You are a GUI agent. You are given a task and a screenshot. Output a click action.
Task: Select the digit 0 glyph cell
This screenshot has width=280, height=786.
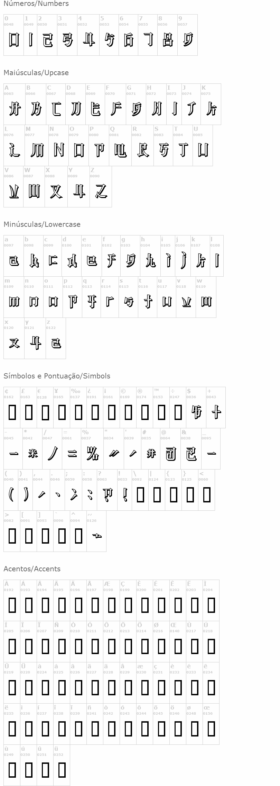(14, 35)
